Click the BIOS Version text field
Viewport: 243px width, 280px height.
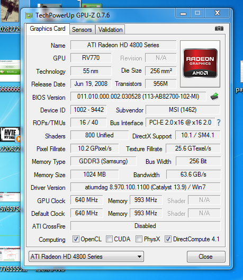pyautogui.click(x=138, y=97)
